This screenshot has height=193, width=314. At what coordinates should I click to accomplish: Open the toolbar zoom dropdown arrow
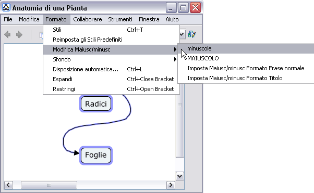[182, 34]
